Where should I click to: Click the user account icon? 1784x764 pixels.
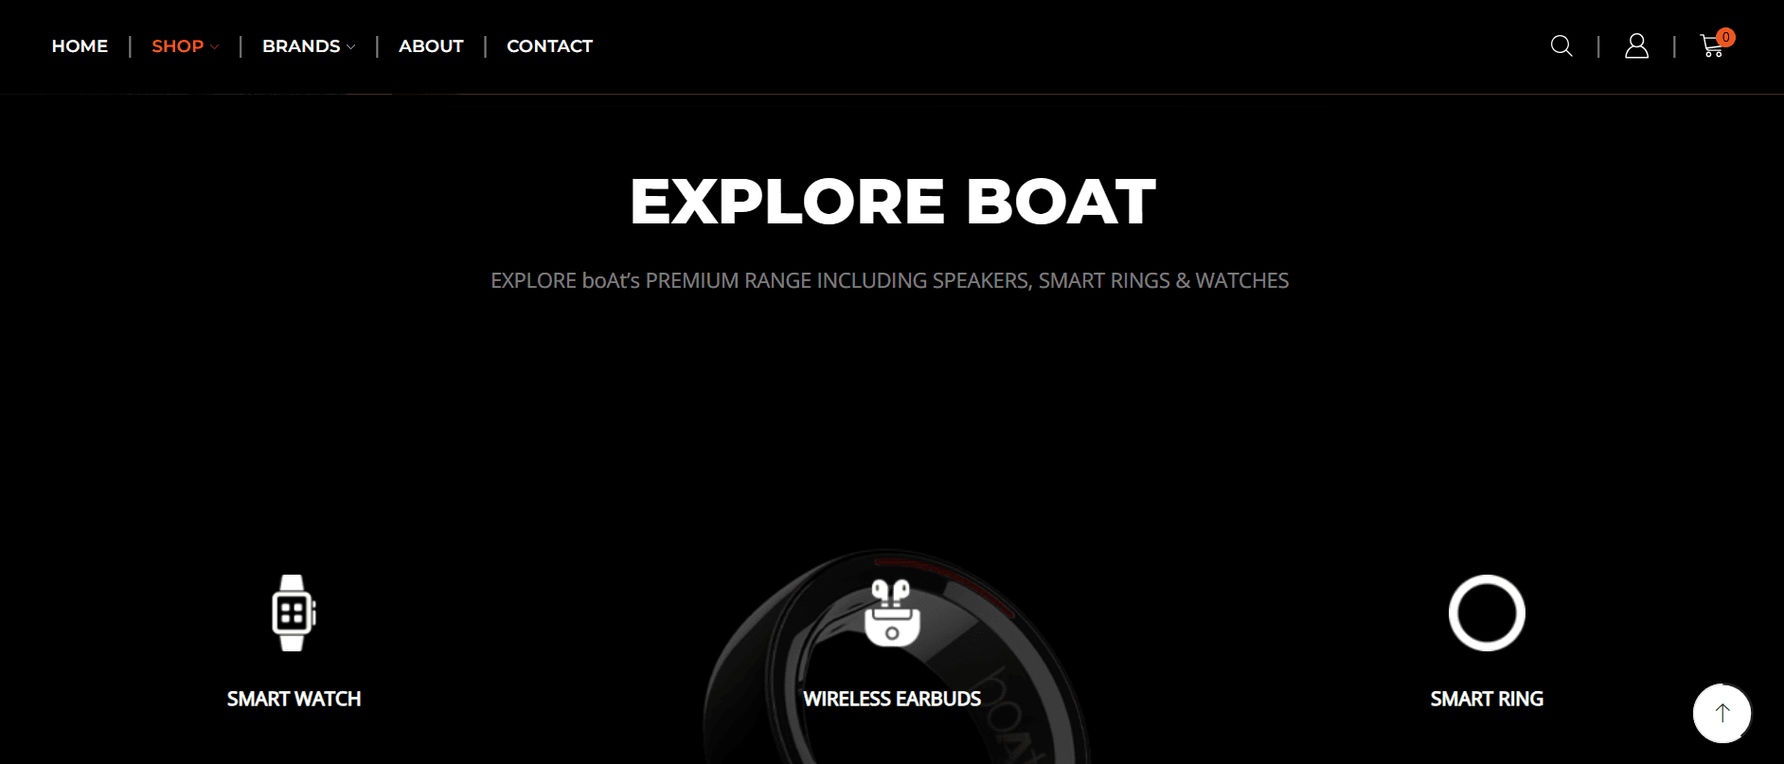(x=1636, y=45)
